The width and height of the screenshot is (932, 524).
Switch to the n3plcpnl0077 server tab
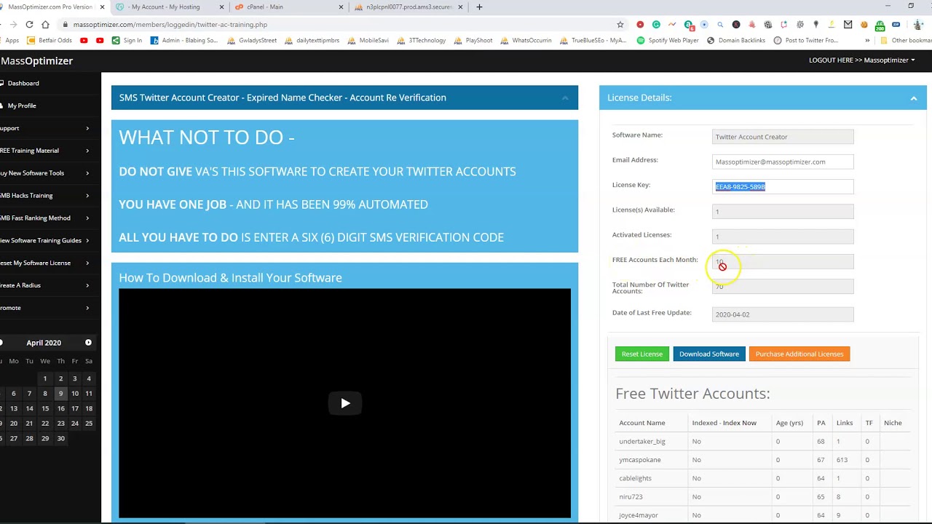pos(408,7)
